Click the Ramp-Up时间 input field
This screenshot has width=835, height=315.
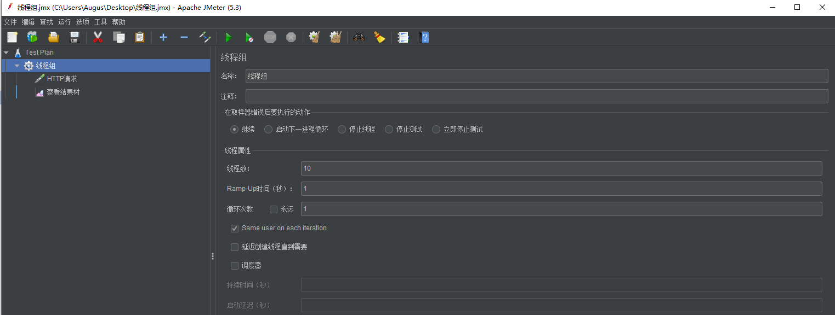pos(561,189)
